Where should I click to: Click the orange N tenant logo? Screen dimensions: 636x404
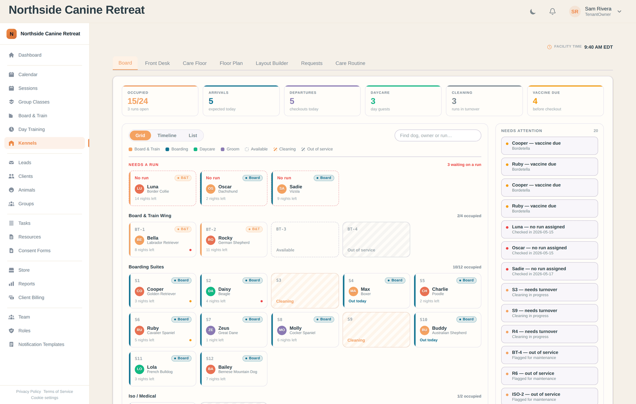(x=12, y=34)
